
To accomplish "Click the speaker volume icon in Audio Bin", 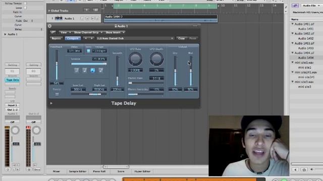I will tap(312, 169).
